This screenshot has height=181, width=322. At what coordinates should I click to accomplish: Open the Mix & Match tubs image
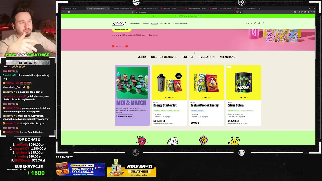132,82
